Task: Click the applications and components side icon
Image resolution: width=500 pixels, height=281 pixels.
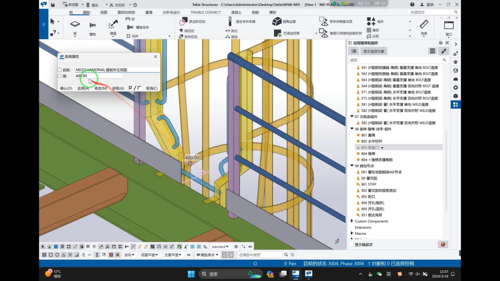Action: 455,105
